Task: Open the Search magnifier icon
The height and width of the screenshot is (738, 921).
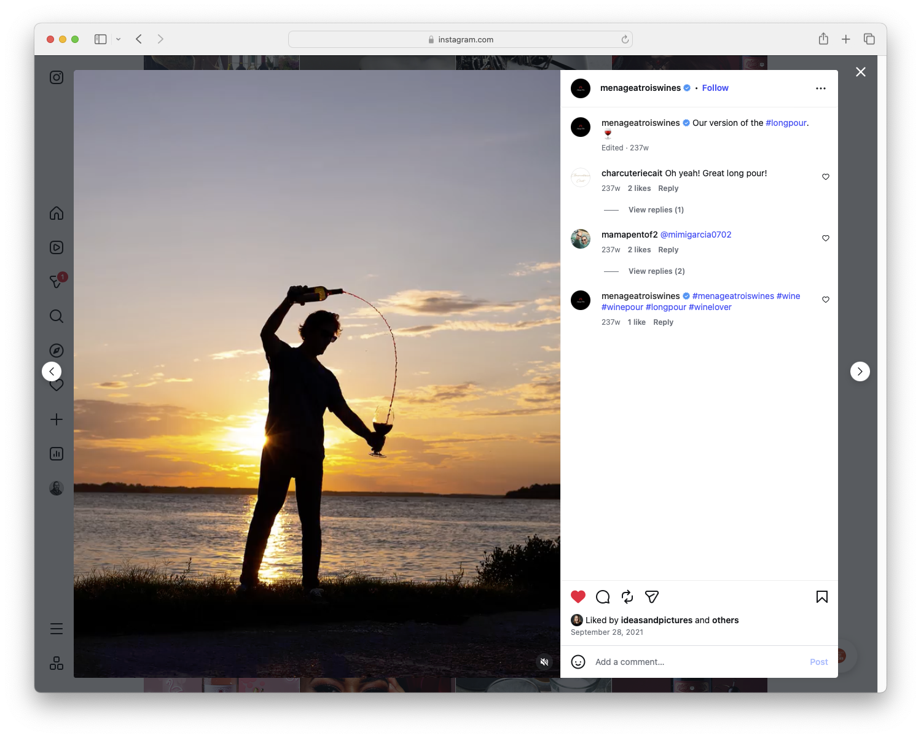Action: (x=56, y=316)
